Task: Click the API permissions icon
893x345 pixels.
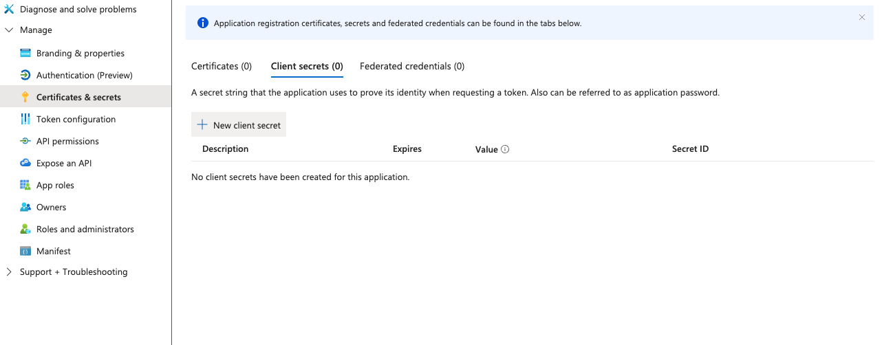Action: [x=25, y=142]
